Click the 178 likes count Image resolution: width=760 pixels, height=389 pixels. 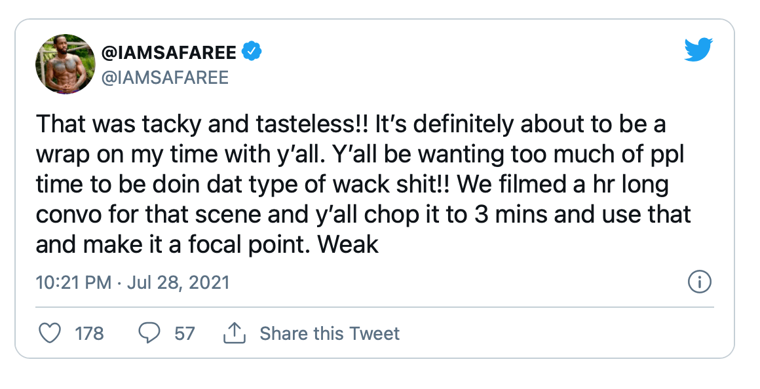click(89, 333)
